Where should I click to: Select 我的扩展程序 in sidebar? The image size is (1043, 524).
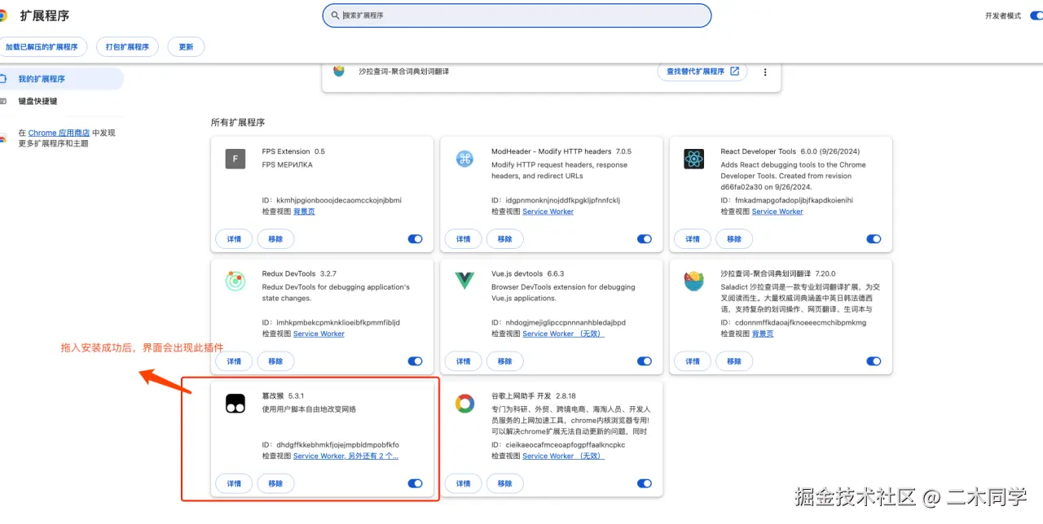coord(62,79)
